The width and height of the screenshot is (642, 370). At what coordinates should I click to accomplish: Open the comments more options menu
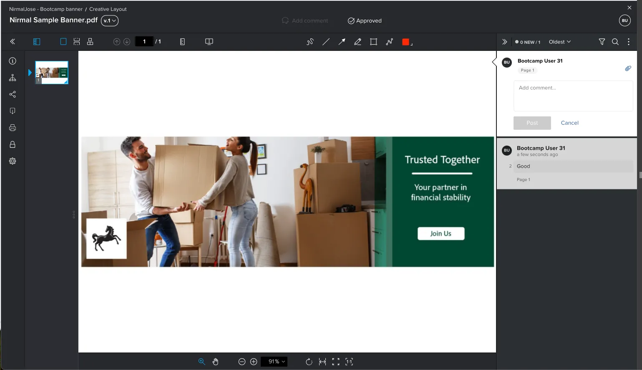click(x=629, y=42)
